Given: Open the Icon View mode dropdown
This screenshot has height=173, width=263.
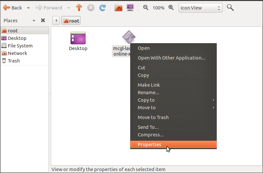Looking at the screenshot, I should tap(200, 8).
